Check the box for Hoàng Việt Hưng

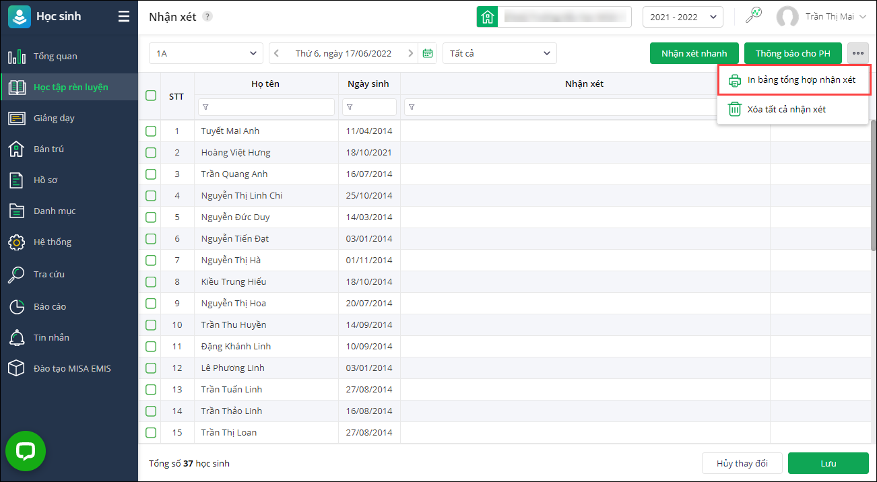(151, 152)
